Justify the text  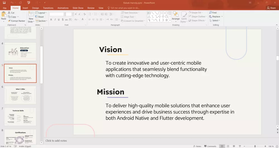pyautogui.click(x=101, y=19)
